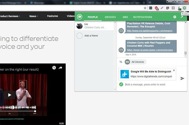This screenshot has height=125, width=189.
Task: Add video to Watch Later
Action: click(x=54, y=68)
